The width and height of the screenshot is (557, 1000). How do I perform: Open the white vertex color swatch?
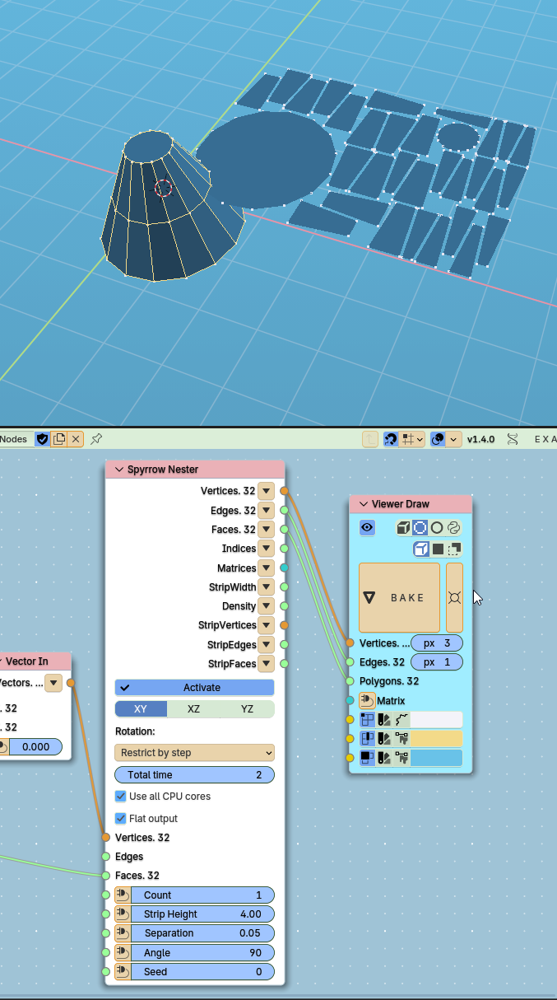(437, 720)
